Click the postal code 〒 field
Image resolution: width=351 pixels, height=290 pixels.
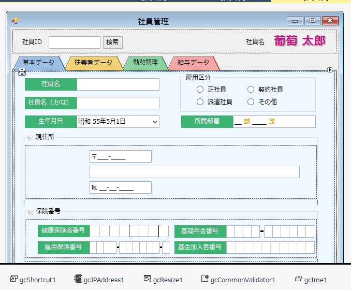(x=121, y=156)
